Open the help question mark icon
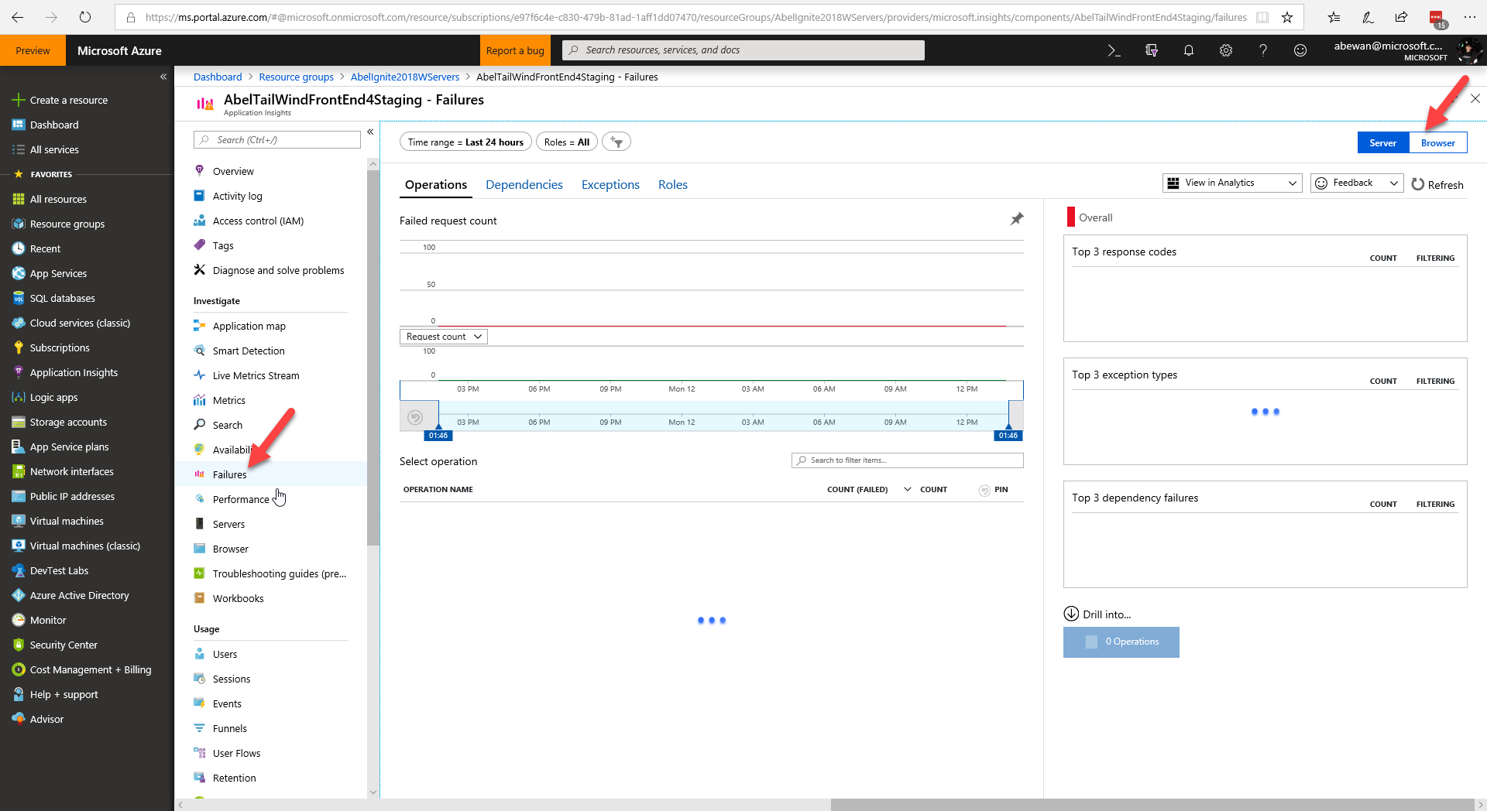Viewport: 1487px width, 811px height. click(x=1263, y=50)
